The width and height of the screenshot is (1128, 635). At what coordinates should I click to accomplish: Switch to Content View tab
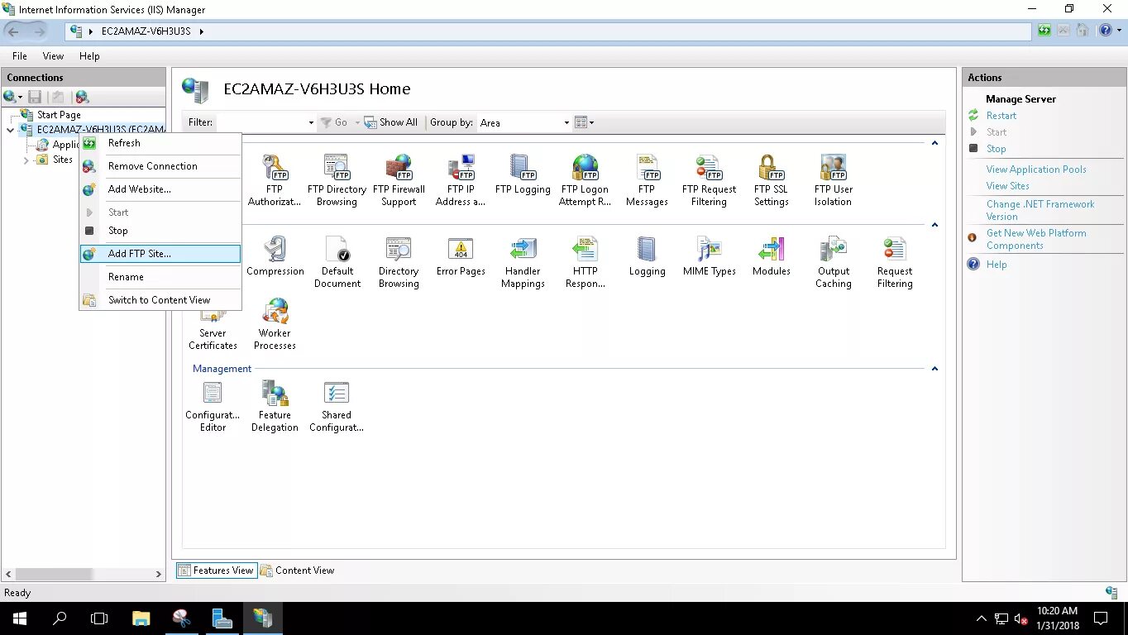click(297, 571)
